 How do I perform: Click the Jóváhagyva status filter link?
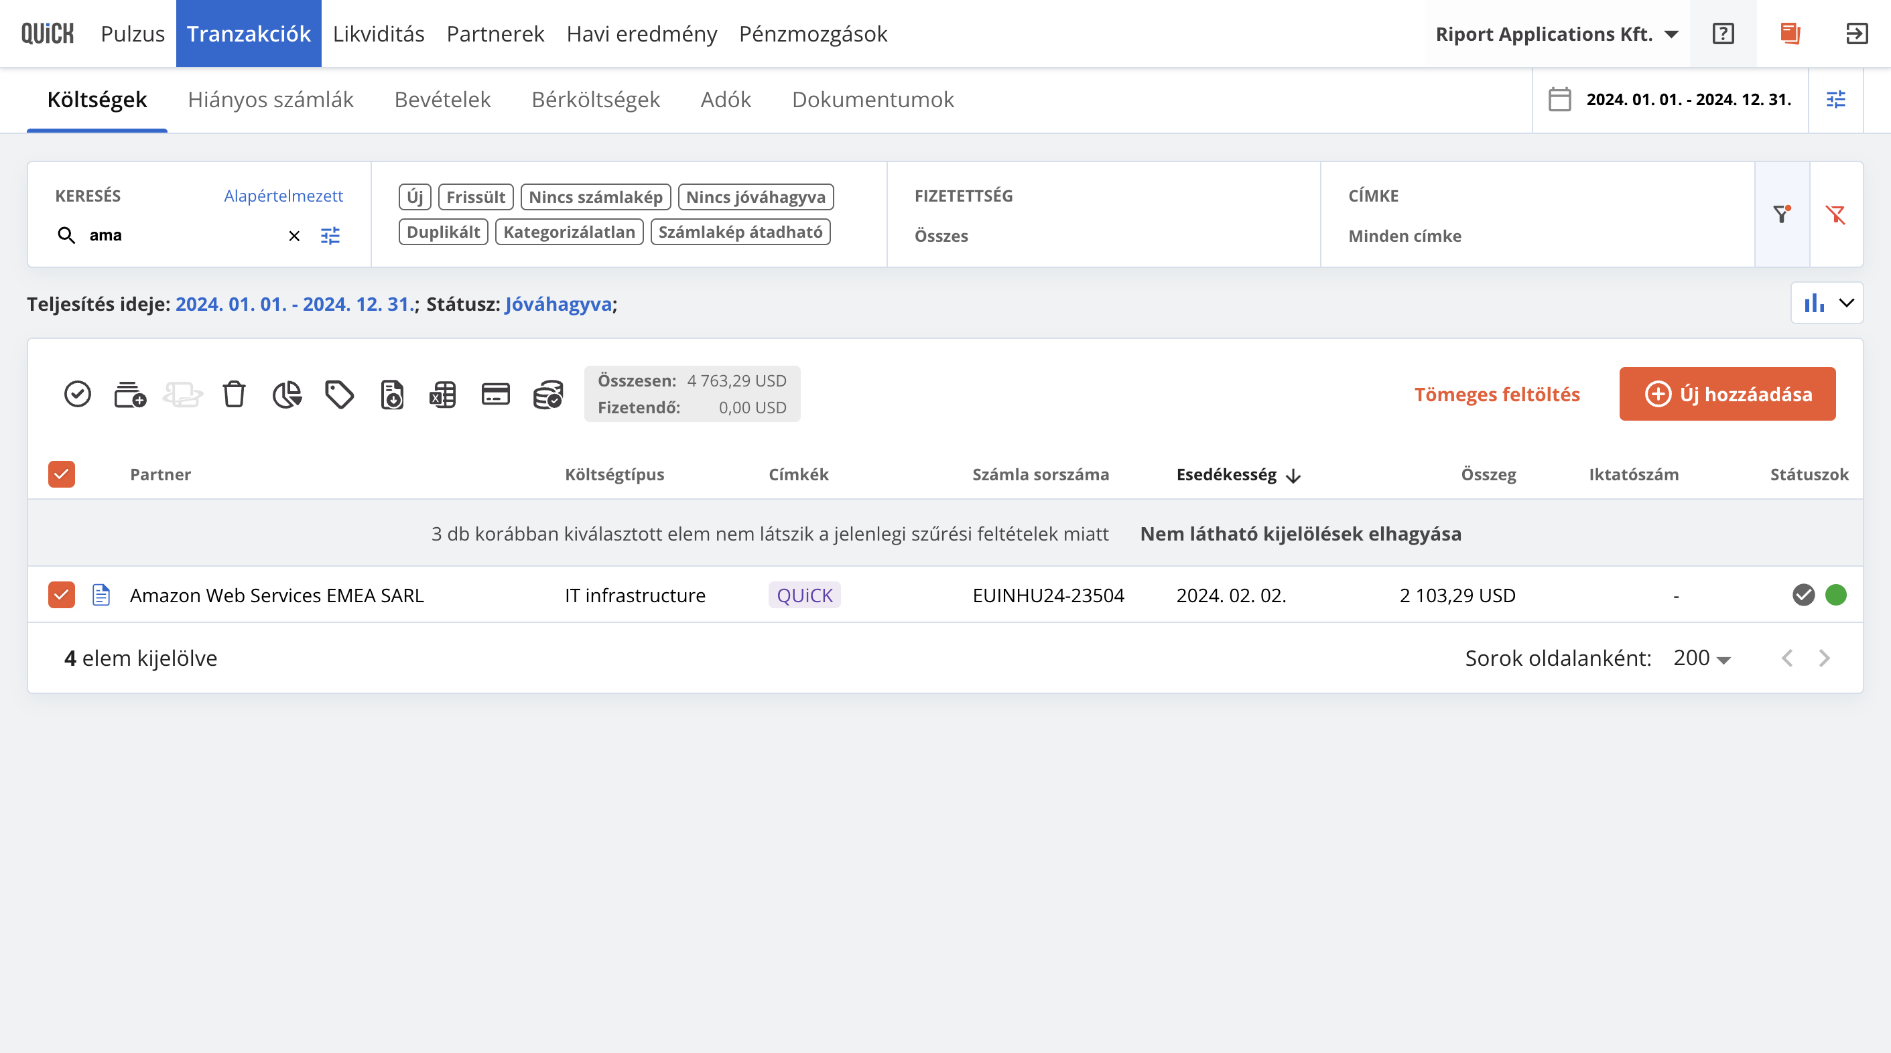click(x=558, y=304)
